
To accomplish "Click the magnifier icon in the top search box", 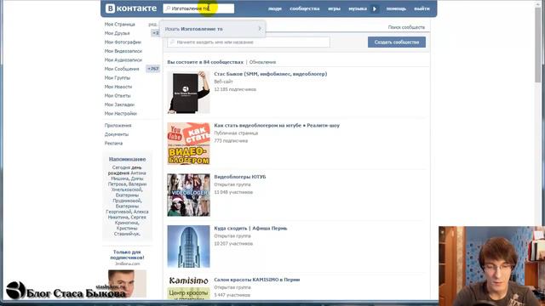I will pyautogui.click(x=168, y=8).
